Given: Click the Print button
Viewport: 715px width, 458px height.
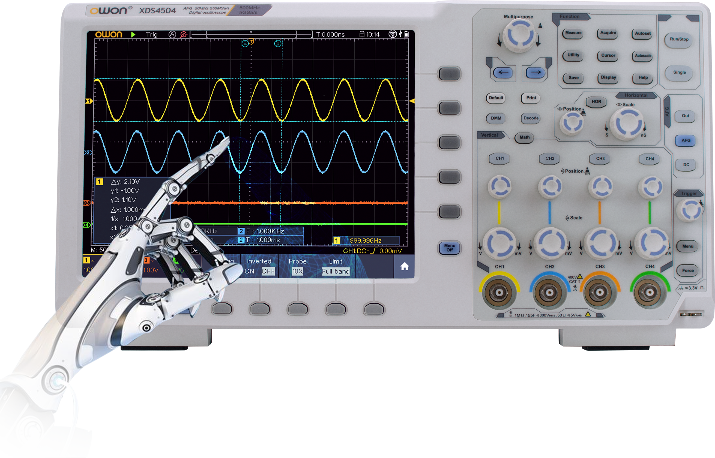Looking at the screenshot, I should tap(531, 98).
